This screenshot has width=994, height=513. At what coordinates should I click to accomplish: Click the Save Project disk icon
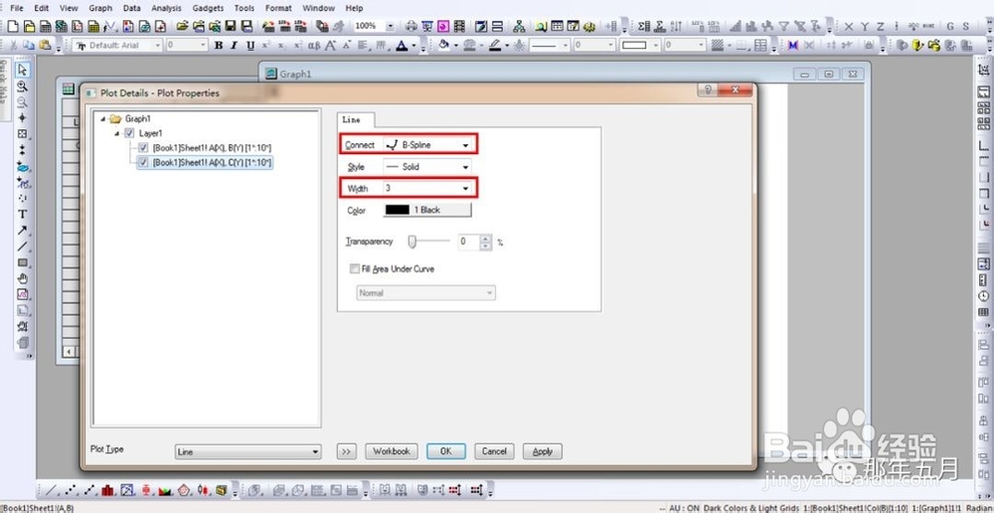click(231, 26)
